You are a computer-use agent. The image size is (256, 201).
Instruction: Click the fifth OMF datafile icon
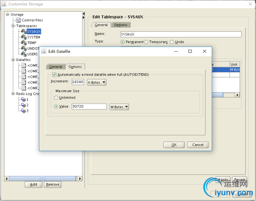(24, 88)
